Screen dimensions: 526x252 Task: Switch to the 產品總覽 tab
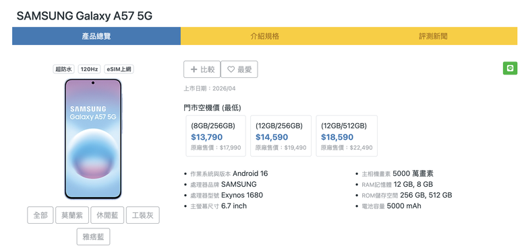pos(96,36)
